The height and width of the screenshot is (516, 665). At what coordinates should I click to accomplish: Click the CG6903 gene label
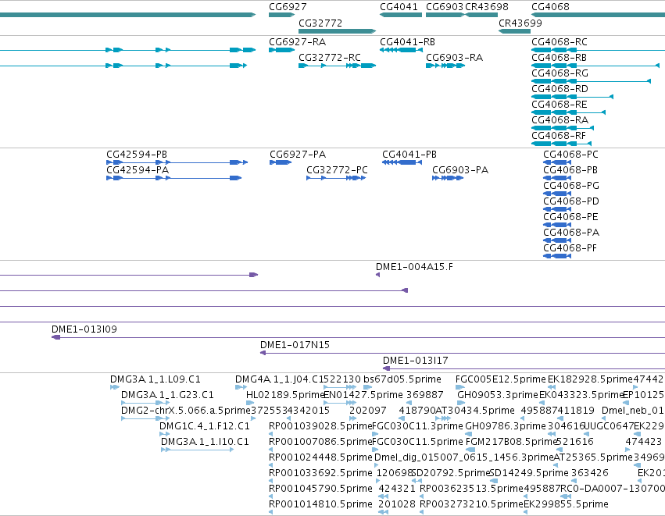445,7
